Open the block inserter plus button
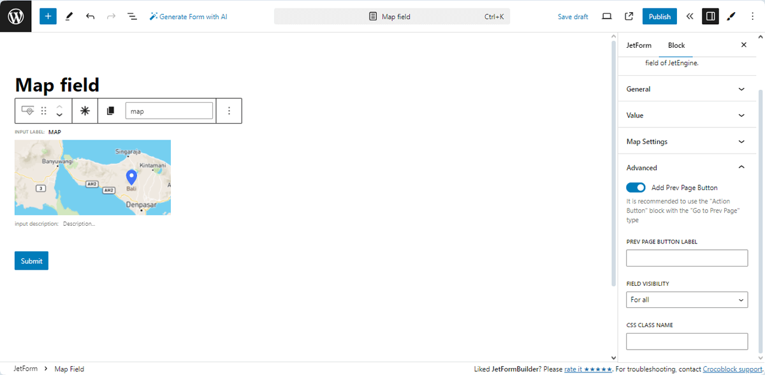The width and height of the screenshot is (765, 375). (48, 16)
